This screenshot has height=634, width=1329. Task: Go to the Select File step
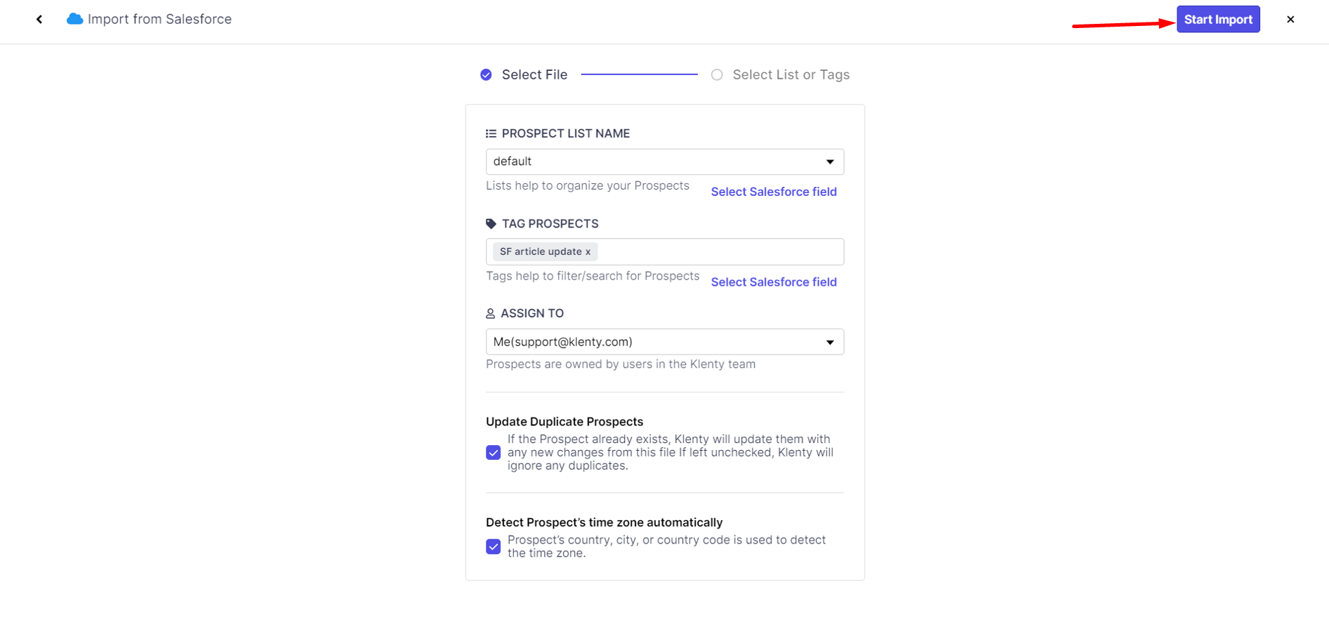point(534,75)
